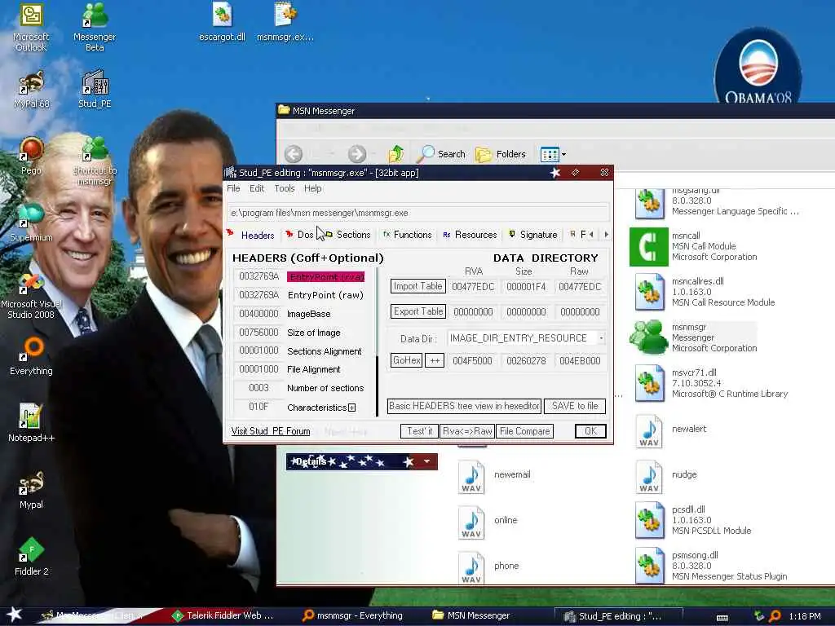Launch Fiddler 2 from the desktop

pos(31,557)
